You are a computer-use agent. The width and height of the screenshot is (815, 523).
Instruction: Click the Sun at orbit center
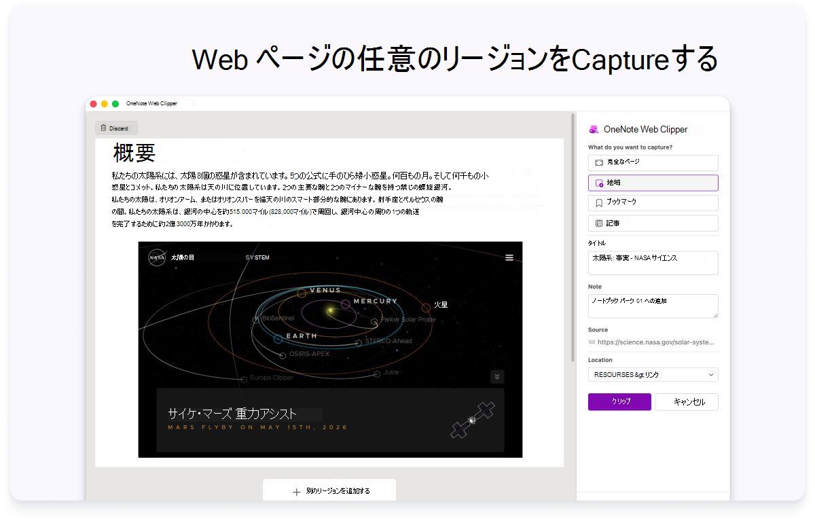pyautogui.click(x=331, y=311)
